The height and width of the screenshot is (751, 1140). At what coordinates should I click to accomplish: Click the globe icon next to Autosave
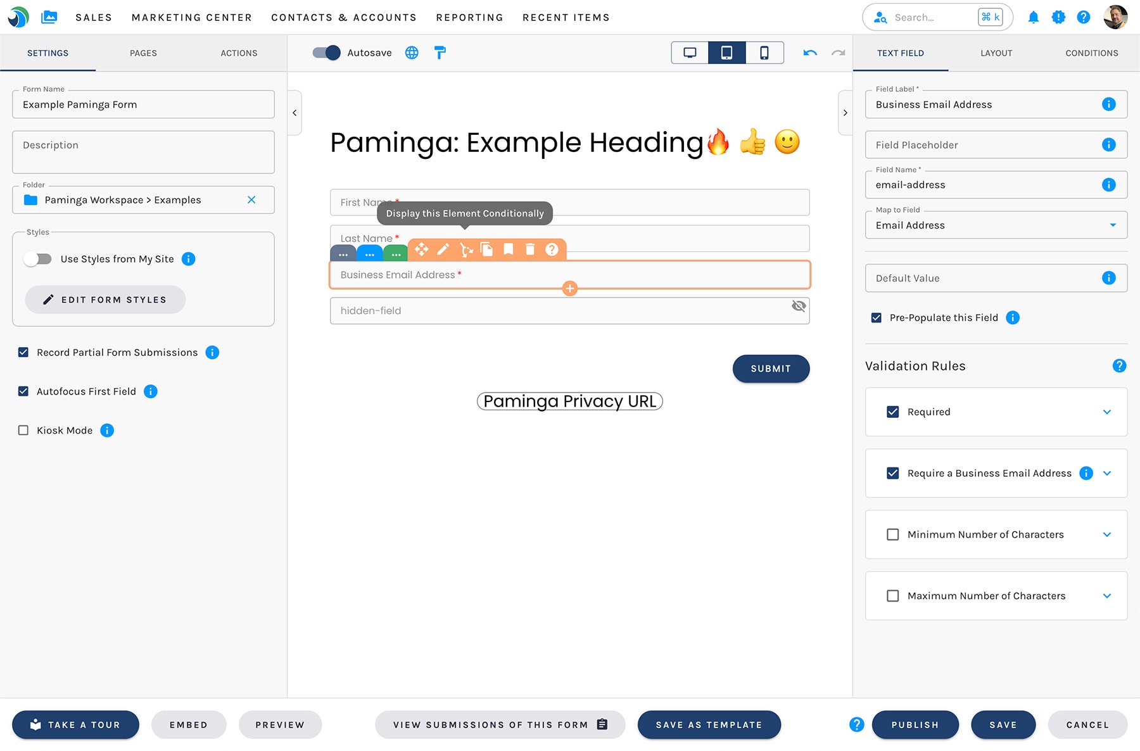(x=412, y=53)
